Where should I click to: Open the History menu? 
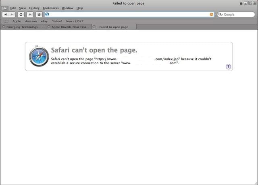34,8
